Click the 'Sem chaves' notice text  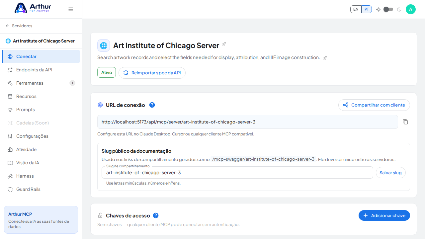coord(168,224)
